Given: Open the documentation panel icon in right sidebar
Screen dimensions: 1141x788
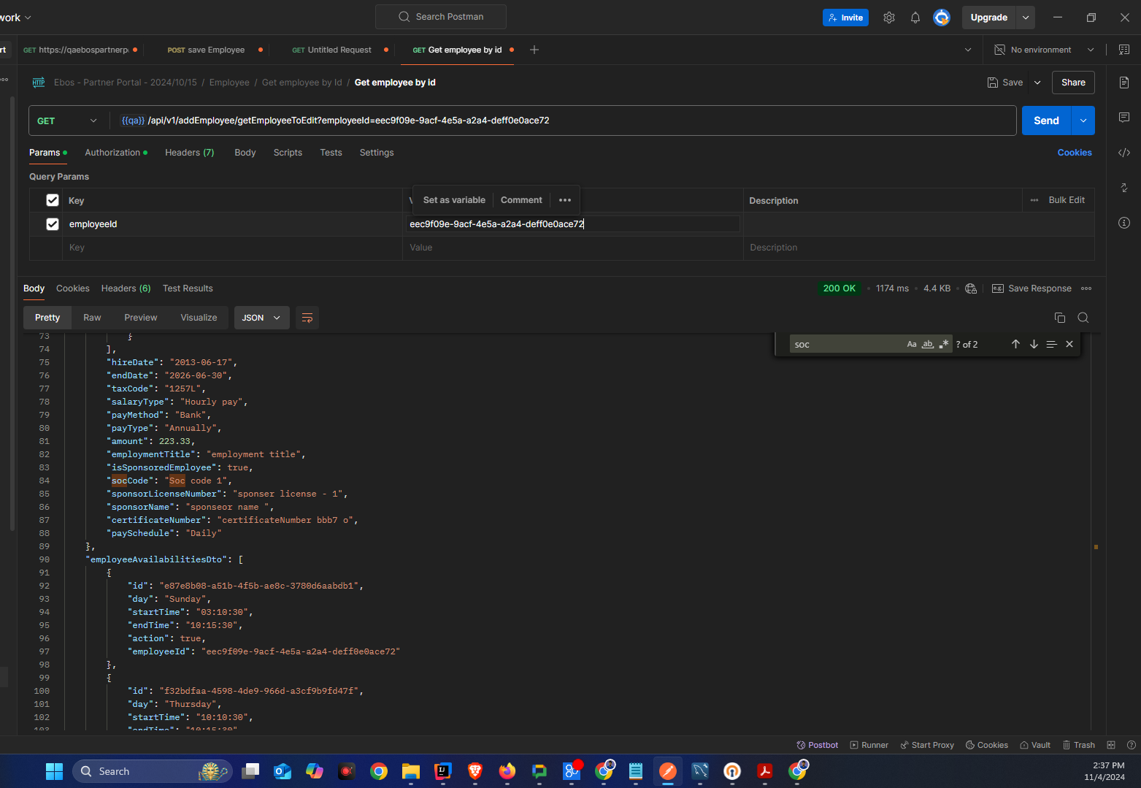Looking at the screenshot, I should click(x=1124, y=83).
